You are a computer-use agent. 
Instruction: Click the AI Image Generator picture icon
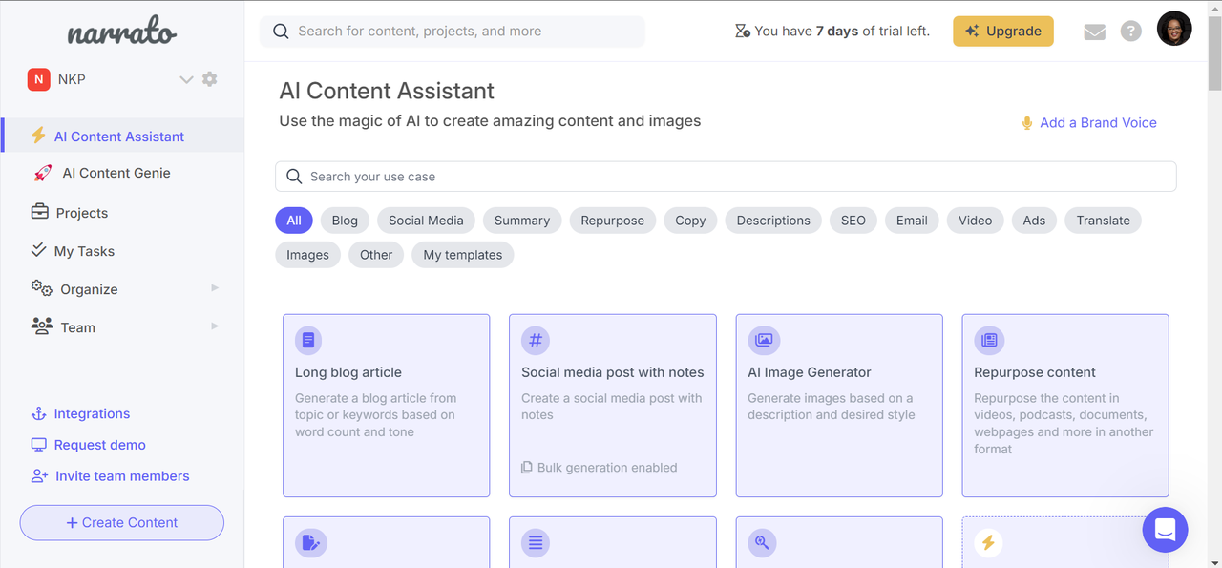coord(764,340)
